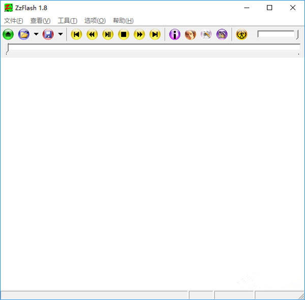
Task: Click the yellow icon at toolbar end
Action: 241,35
